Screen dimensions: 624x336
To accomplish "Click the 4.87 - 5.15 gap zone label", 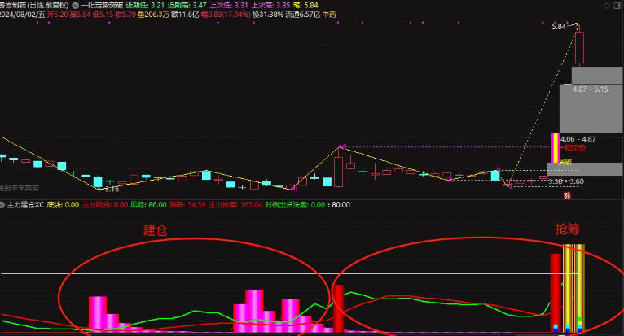I will click(x=590, y=89).
